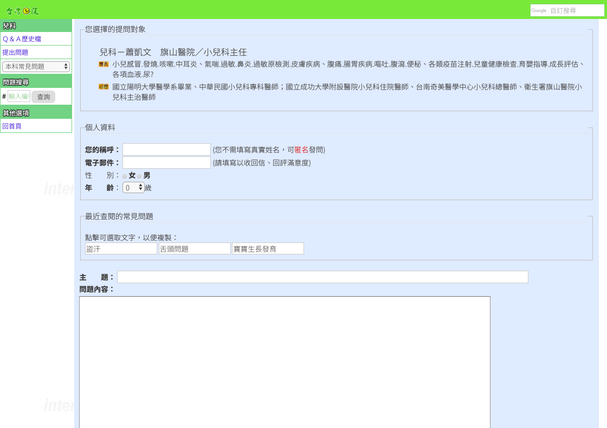Click the orange 經歷 experience badge icon

coord(104,87)
